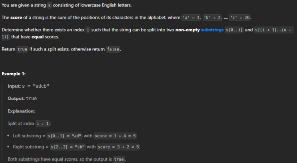297x163 pixels.
Task: Click the 'Input:' label
Action: tap(14, 86)
